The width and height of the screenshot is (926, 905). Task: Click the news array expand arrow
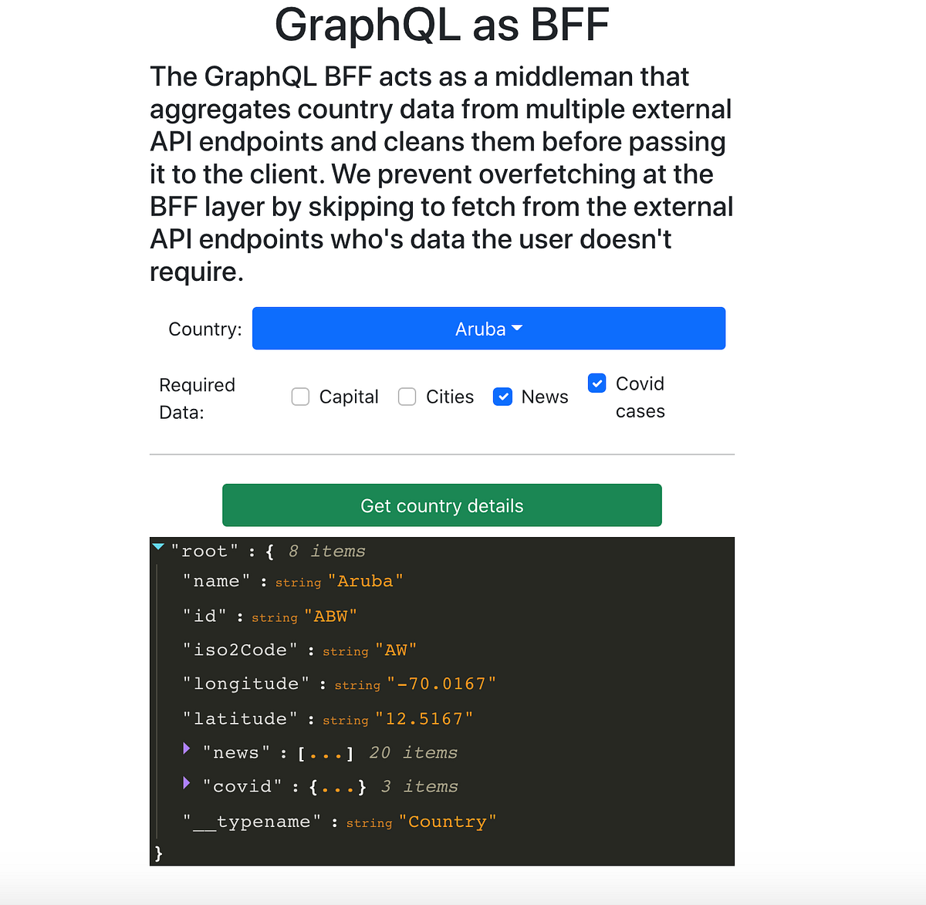pos(186,748)
